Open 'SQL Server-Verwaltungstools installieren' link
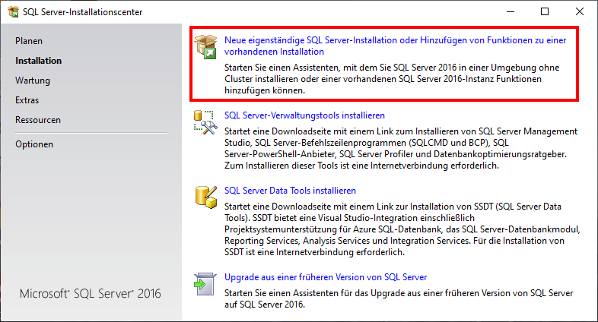 pyautogui.click(x=305, y=115)
